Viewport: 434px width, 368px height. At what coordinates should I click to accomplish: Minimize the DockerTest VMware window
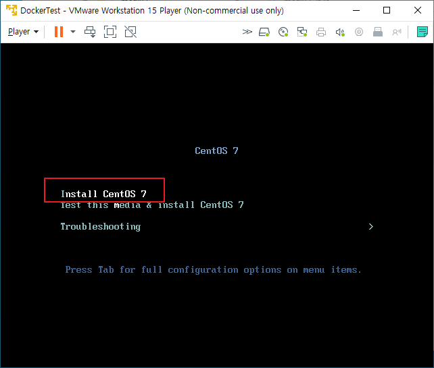click(x=356, y=10)
